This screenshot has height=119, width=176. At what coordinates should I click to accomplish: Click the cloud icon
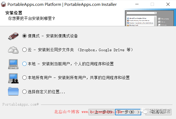coord(13,50)
